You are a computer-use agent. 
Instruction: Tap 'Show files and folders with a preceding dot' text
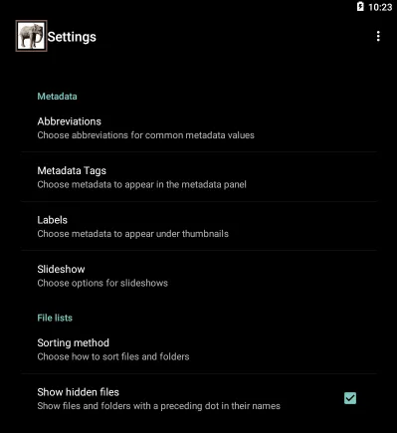(x=158, y=406)
